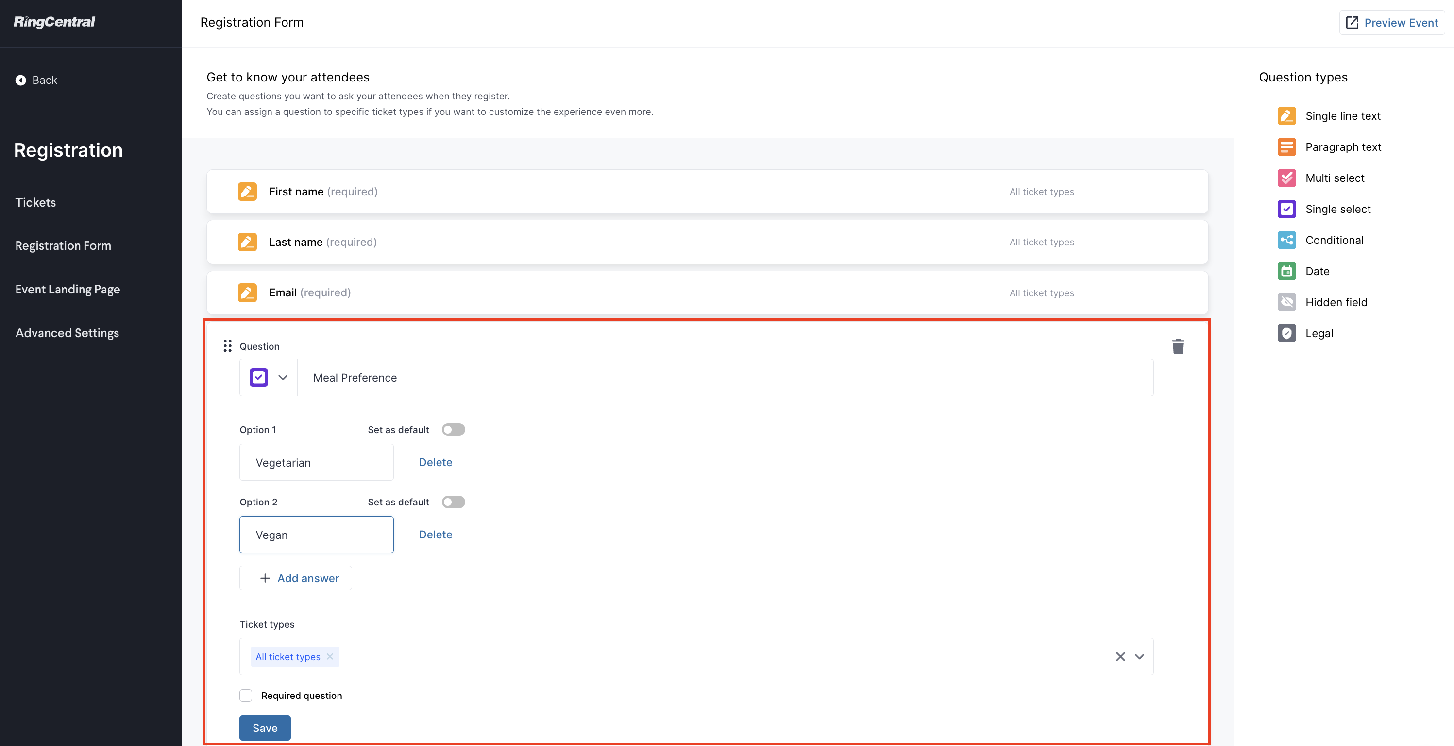Go Back from the sidebar
Viewport: 1454px width, 746px height.
[36, 80]
